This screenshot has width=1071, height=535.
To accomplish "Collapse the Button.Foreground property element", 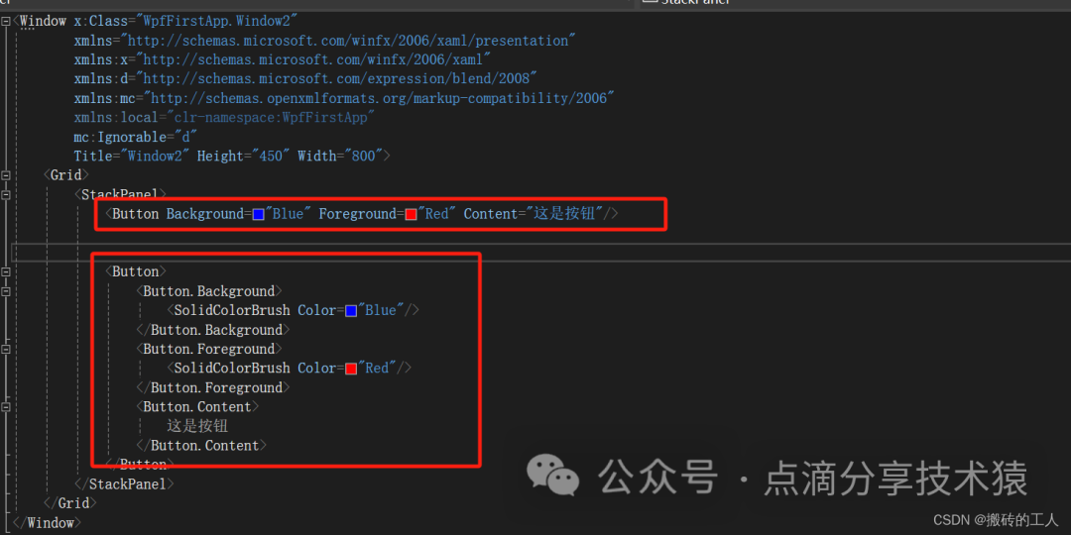I will [7, 349].
